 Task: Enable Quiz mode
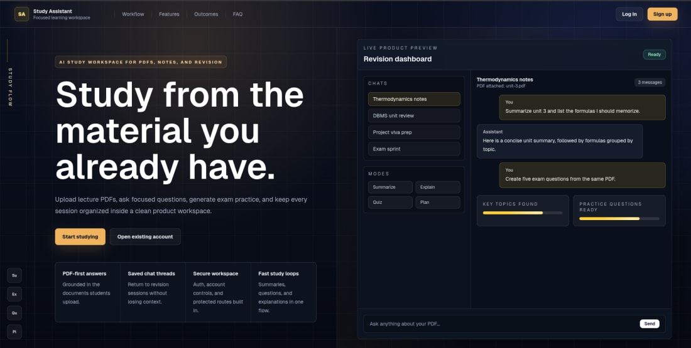click(391, 203)
